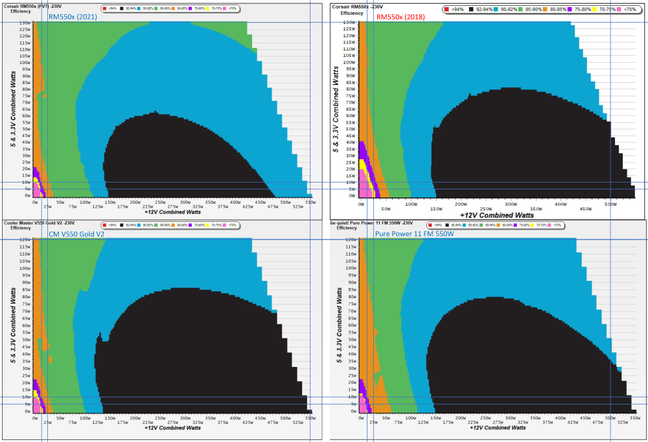648x442 pixels.
Task: Click '+12V Combined Watts' axis label in CM V550 chart
Action: click(173, 428)
